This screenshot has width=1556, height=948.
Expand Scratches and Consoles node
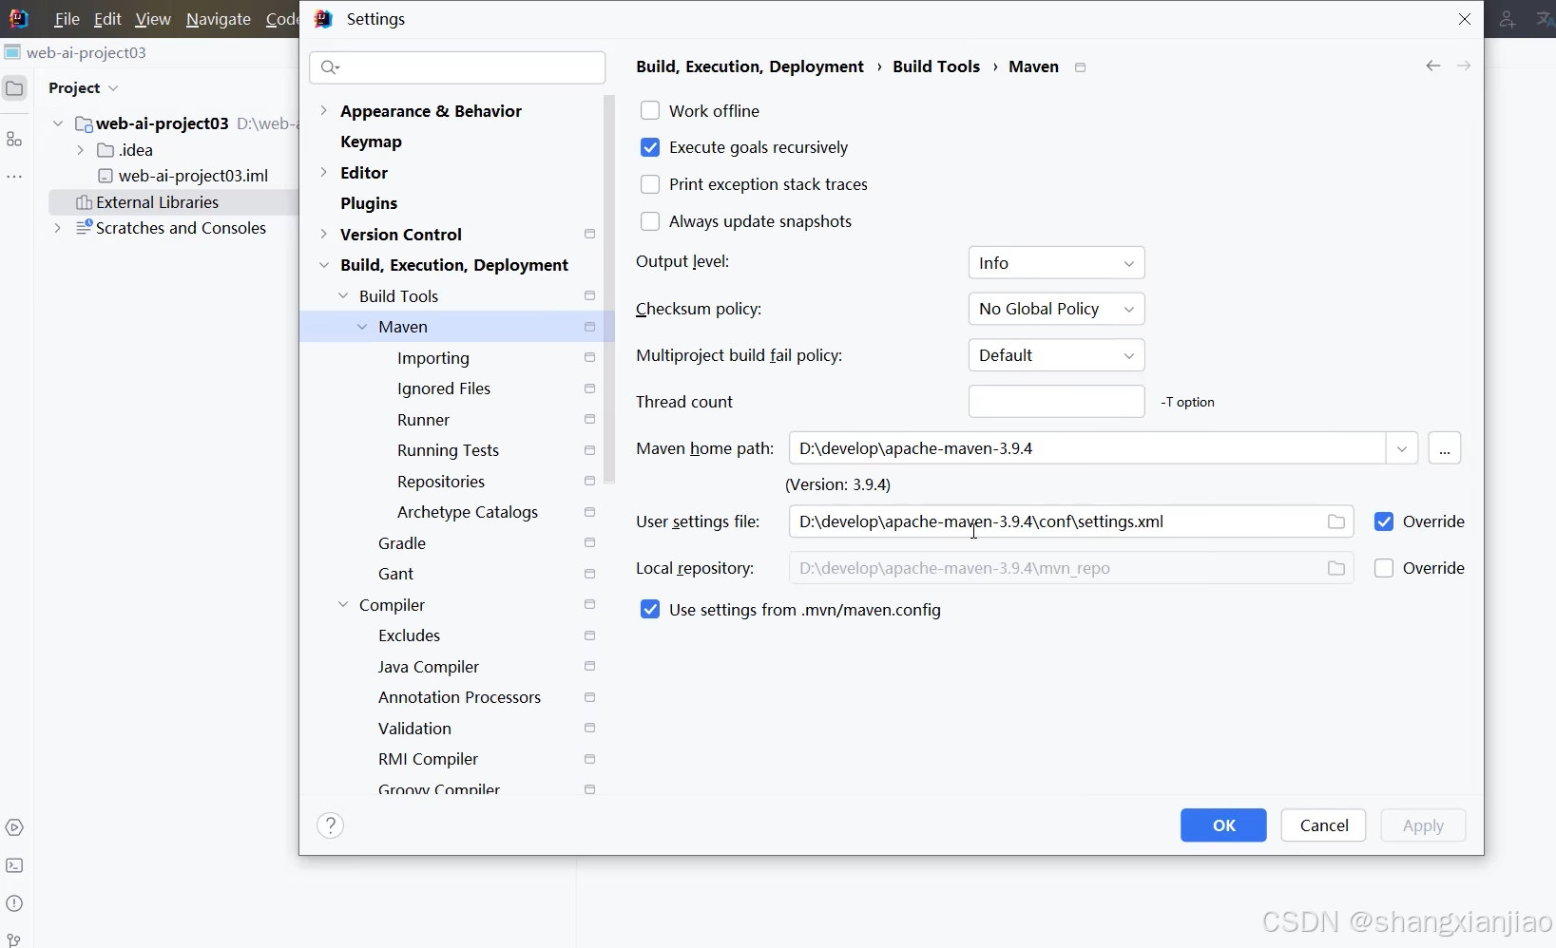pyautogui.click(x=58, y=228)
